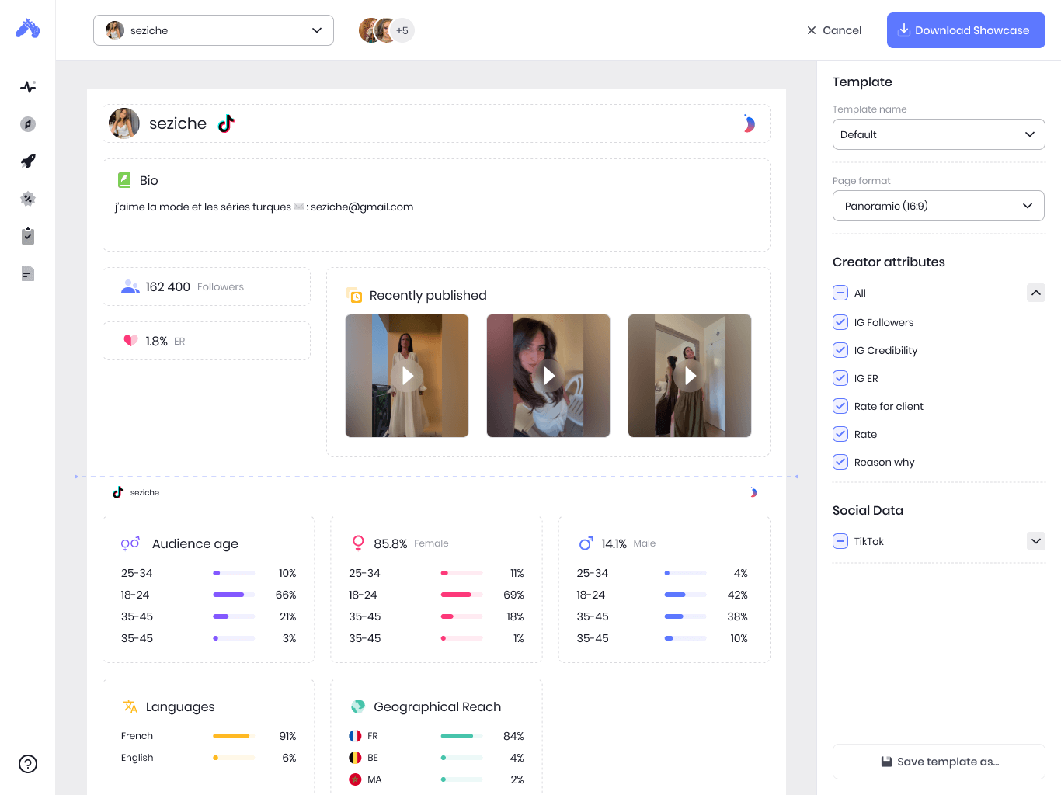Viewport: 1061px width, 795px height.
Task: Open the Template name Default dropdown
Action: [938, 134]
